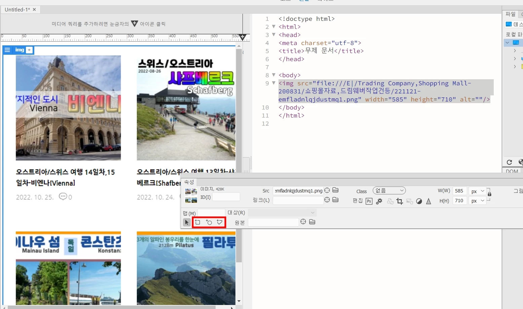Click the meta charset line in code
523x309 pixels.
coord(320,43)
